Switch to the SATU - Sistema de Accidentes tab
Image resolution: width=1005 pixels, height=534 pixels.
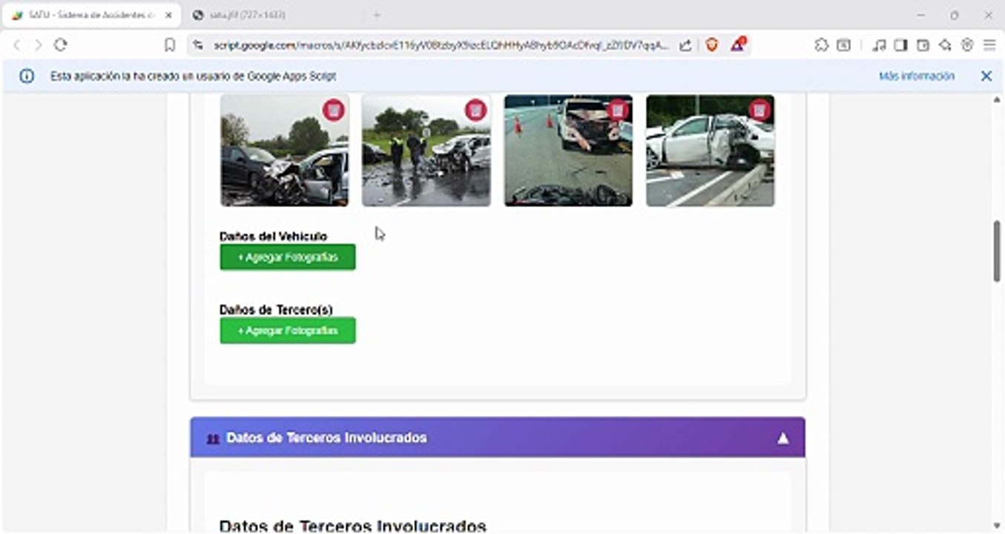(x=90, y=15)
